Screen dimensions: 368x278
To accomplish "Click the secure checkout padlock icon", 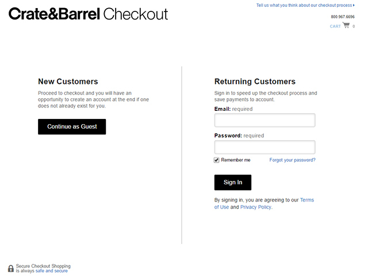I will [x=11, y=268].
